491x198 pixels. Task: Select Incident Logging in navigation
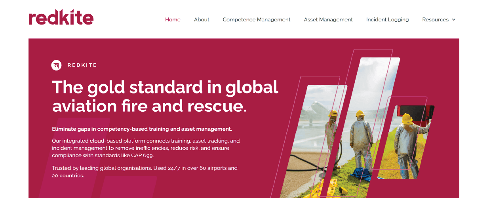387,19
